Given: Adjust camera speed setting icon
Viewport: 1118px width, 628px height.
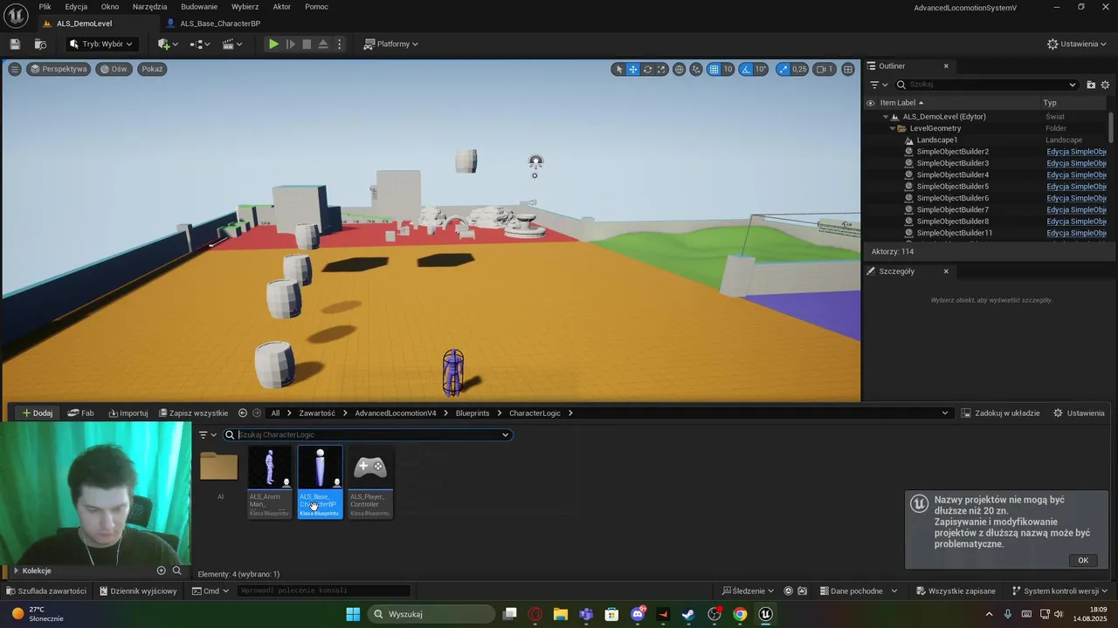Looking at the screenshot, I should [825, 69].
